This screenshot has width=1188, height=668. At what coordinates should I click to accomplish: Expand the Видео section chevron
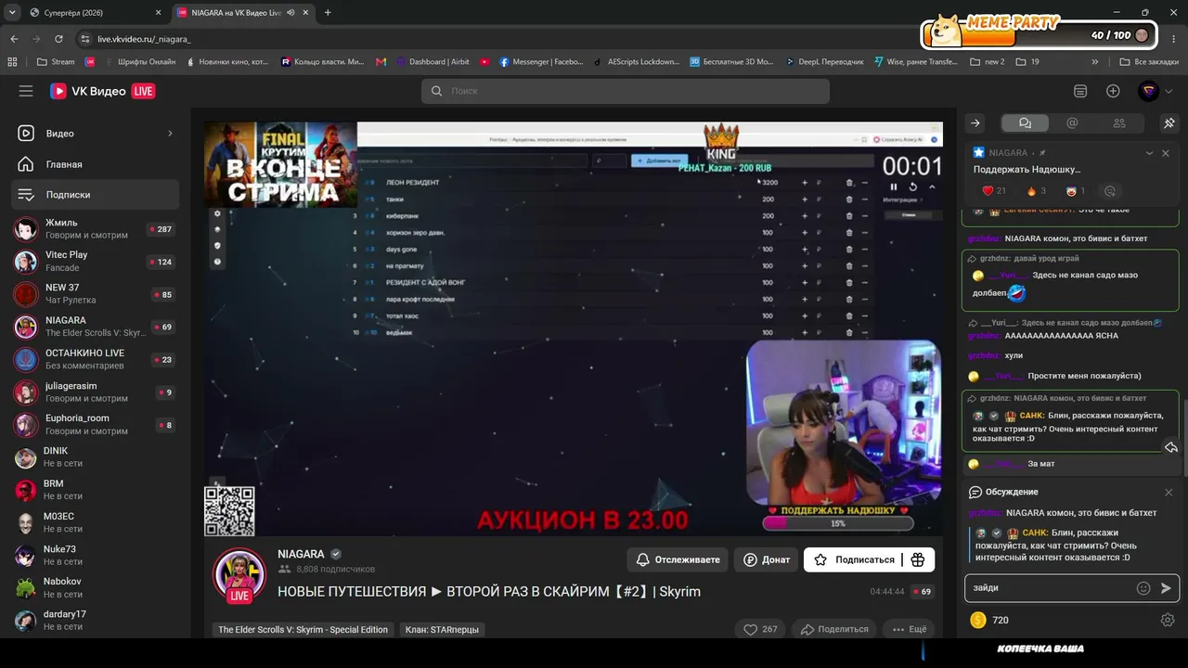click(x=170, y=134)
